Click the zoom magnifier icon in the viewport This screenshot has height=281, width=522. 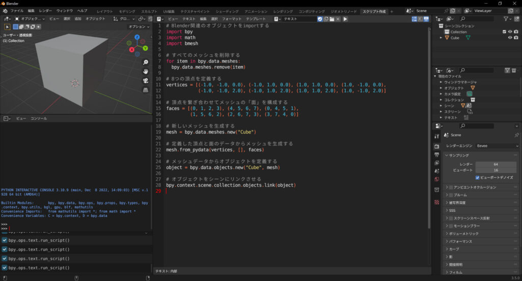click(x=146, y=63)
